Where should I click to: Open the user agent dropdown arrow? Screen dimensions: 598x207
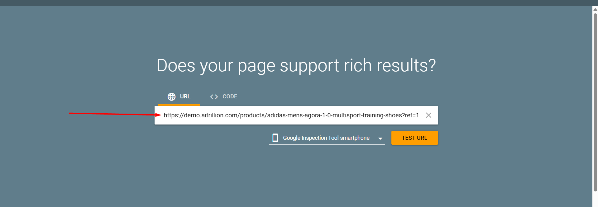tap(380, 138)
